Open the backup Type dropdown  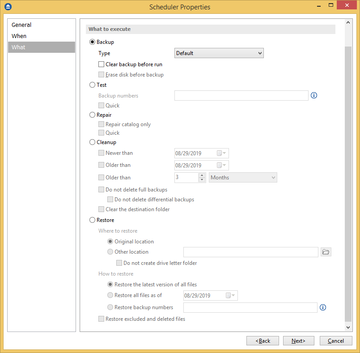click(219, 53)
